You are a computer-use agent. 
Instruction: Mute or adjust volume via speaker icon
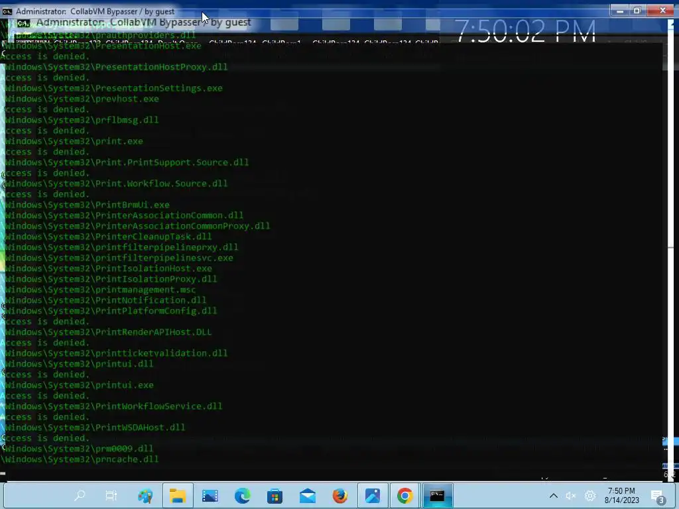tap(571, 496)
